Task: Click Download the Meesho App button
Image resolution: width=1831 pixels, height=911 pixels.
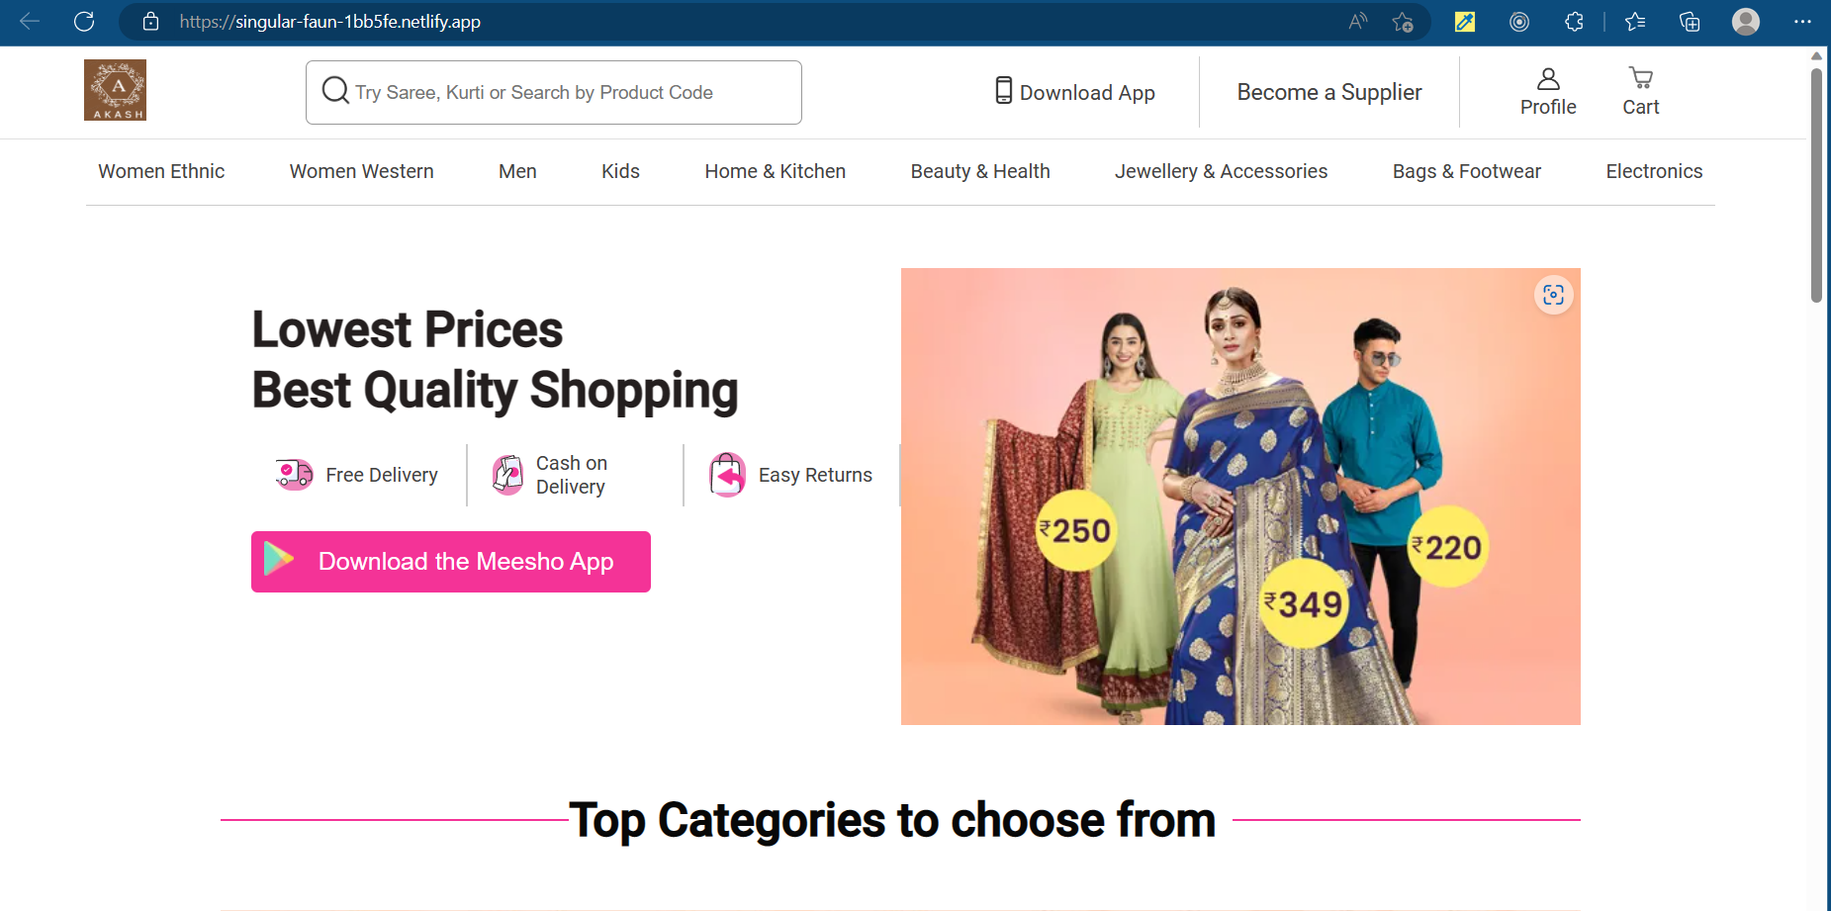Action: coord(450,561)
